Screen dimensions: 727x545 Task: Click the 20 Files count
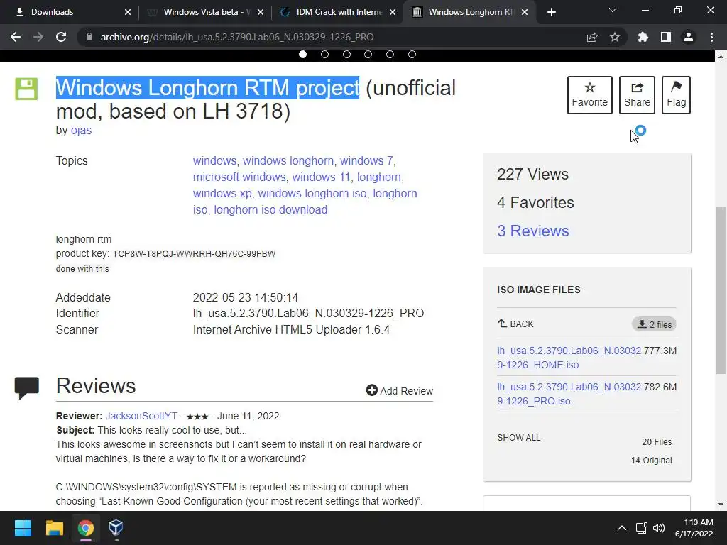[657, 441]
